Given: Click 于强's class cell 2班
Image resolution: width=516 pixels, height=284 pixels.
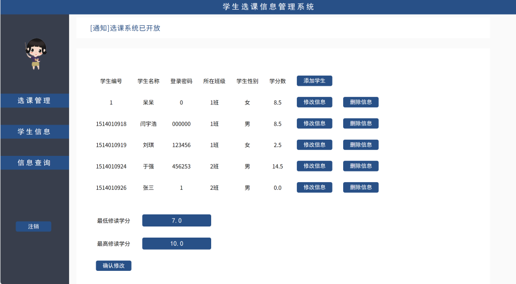Looking at the screenshot, I should tap(214, 166).
